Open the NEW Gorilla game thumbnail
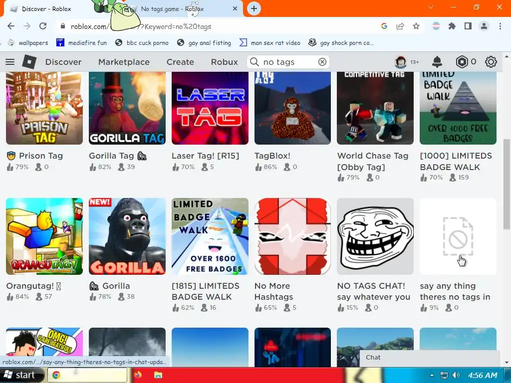The width and height of the screenshot is (511, 383). pyautogui.click(x=127, y=236)
